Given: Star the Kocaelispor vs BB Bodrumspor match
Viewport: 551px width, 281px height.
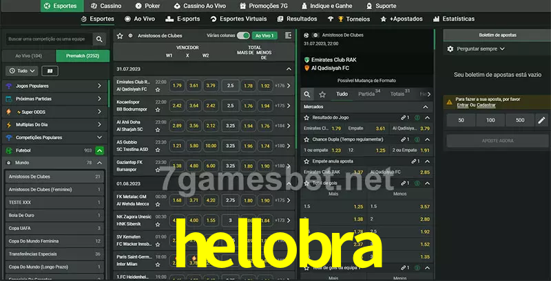Looking at the screenshot, I should 158,110.
